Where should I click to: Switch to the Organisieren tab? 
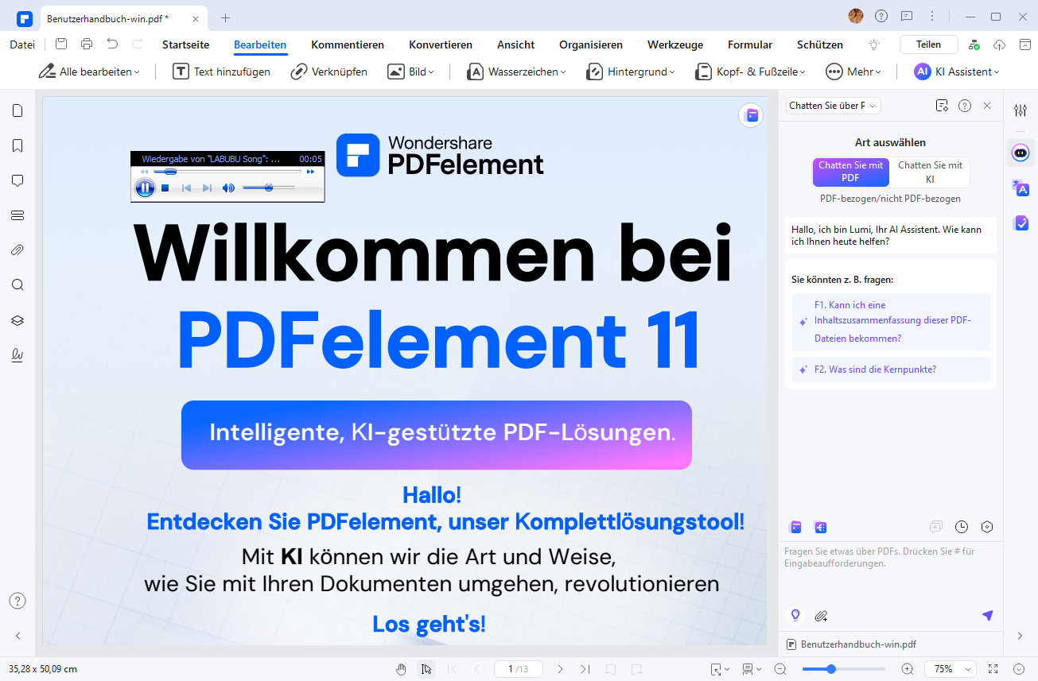point(591,44)
